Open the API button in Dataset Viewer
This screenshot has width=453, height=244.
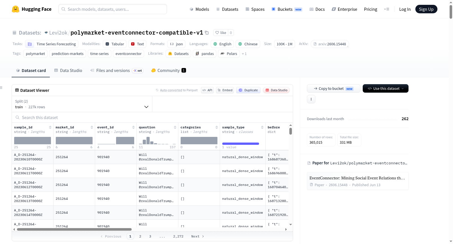click(x=207, y=90)
